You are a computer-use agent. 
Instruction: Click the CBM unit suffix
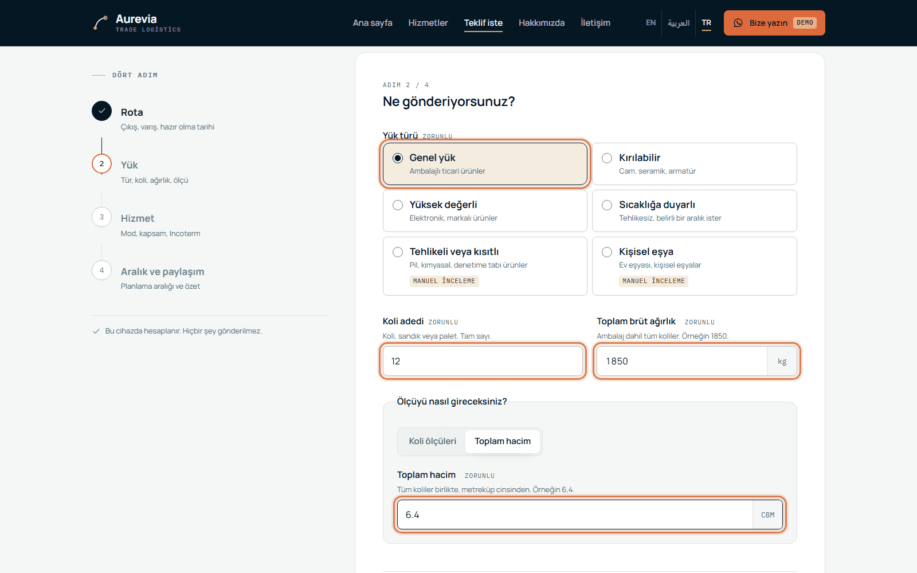coord(767,515)
